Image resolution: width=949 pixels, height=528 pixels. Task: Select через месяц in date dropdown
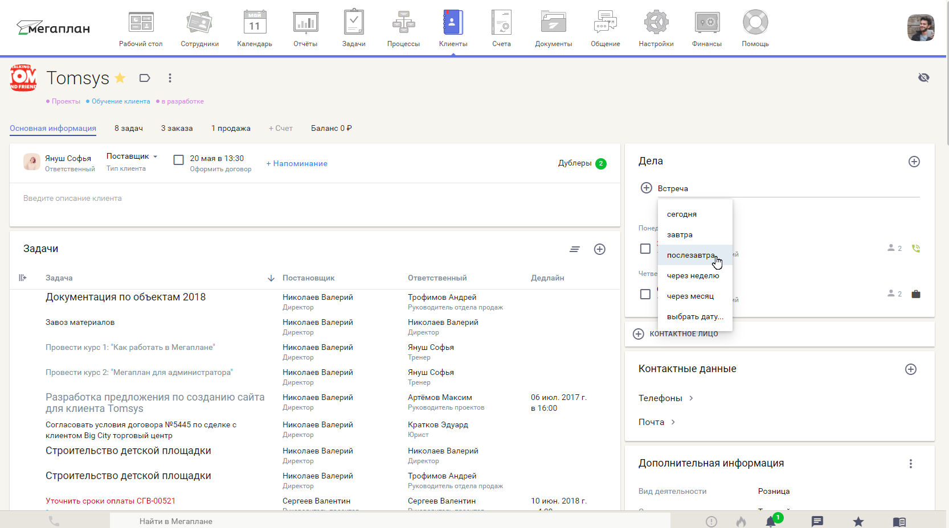coord(695,296)
